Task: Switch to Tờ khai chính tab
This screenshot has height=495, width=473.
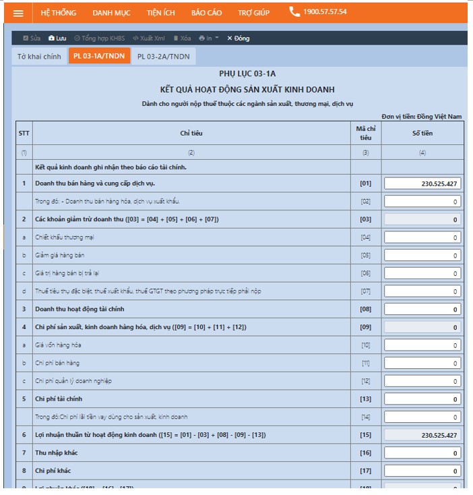Action: (x=39, y=56)
